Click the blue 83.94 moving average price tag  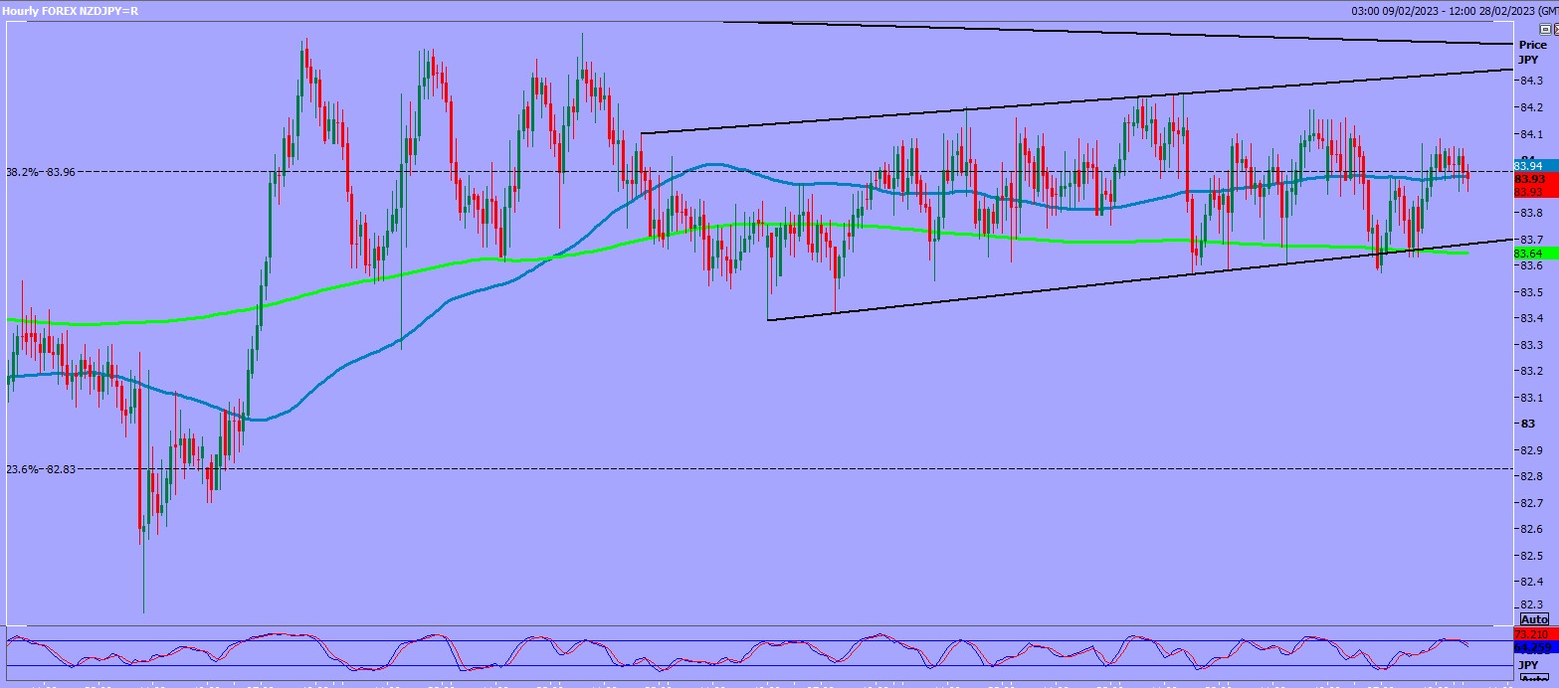click(x=1527, y=165)
